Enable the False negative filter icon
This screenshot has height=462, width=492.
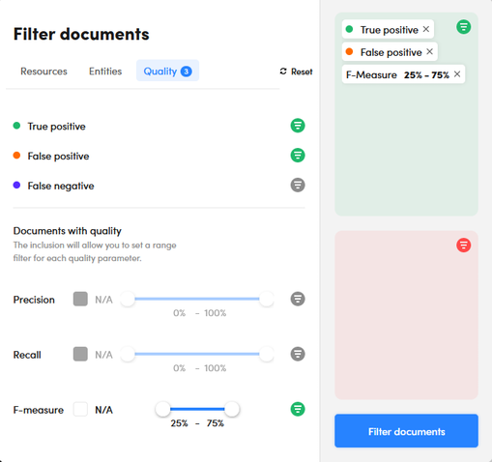(298, 186)
